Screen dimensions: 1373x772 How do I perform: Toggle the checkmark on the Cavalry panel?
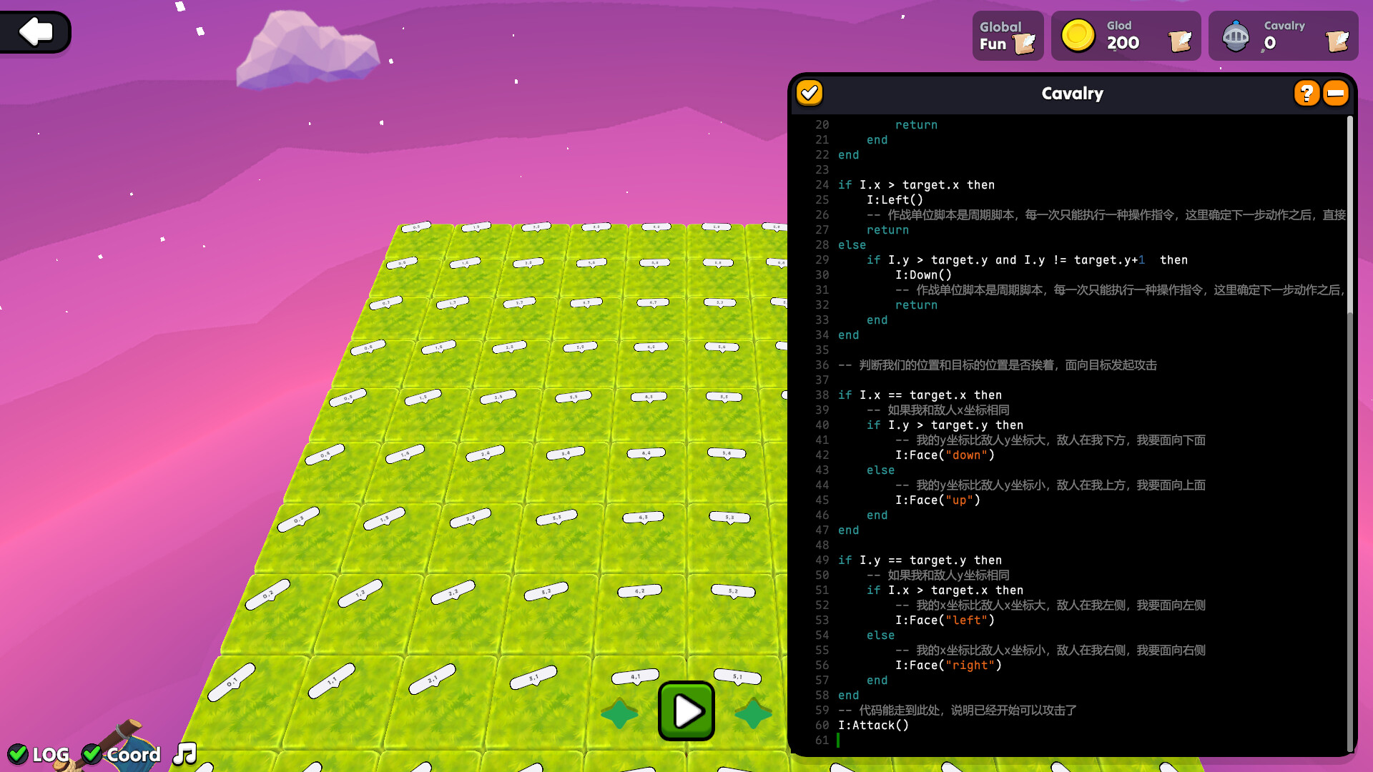pos(810,93)
